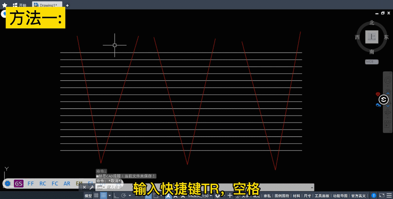
Task: Click the star icon at top left
Action: pos(4,5)
